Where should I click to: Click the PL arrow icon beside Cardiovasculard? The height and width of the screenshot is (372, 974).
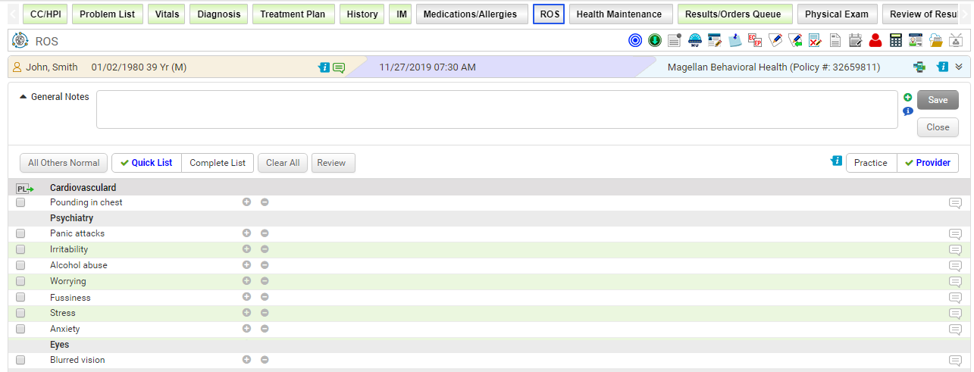point(24,188)
